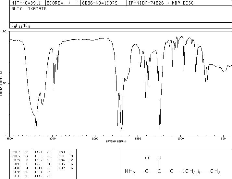
Task: Click peak value 971 in the table
Action: pos(62,156)
